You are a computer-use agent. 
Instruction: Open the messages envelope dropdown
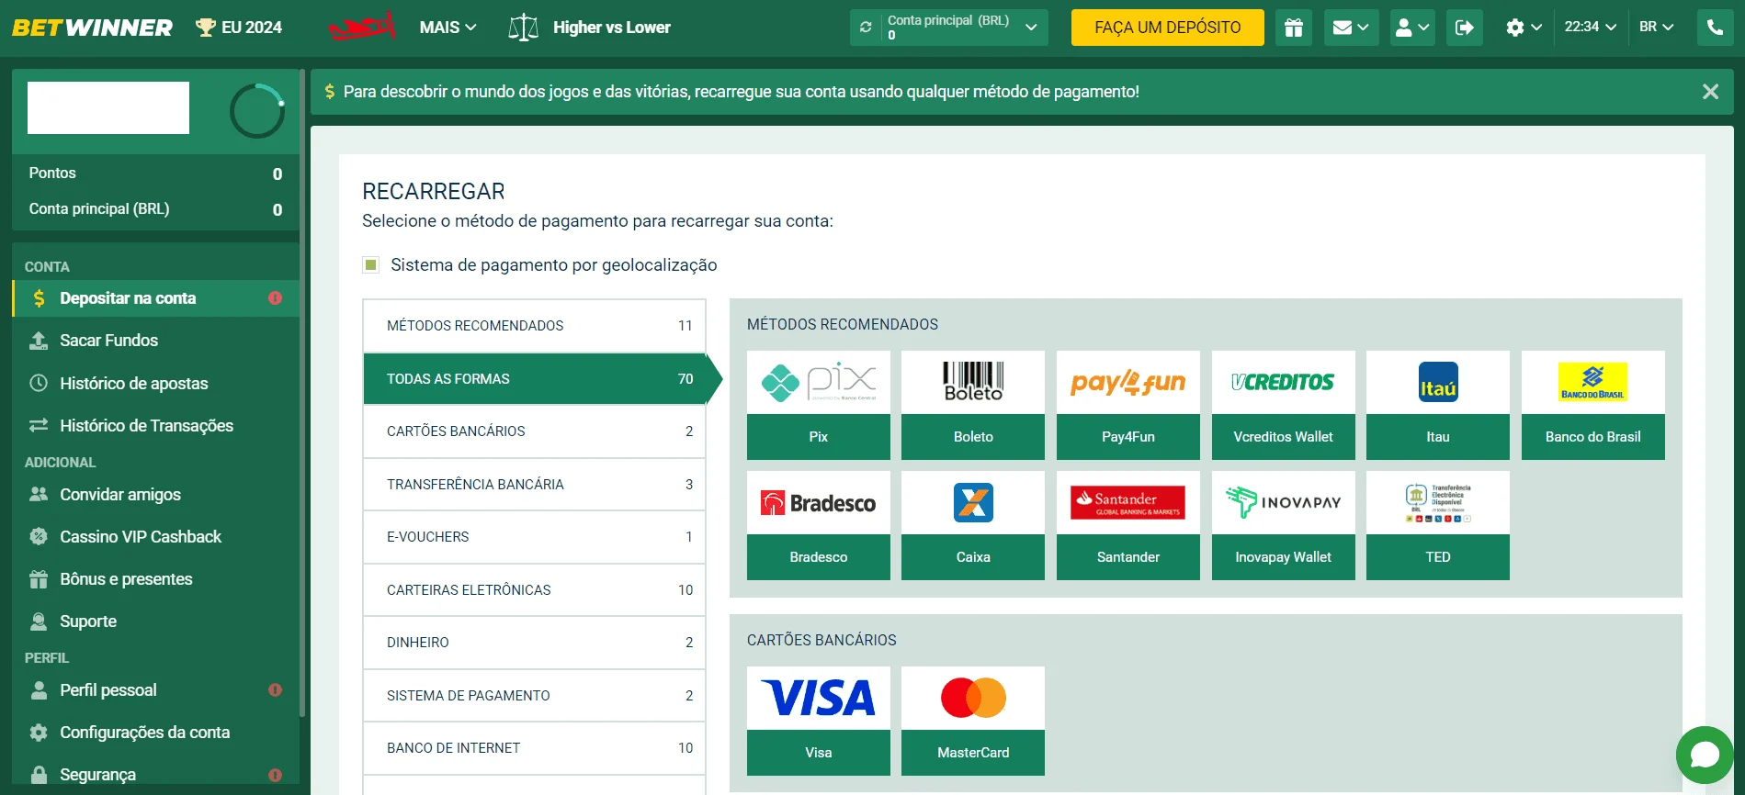(x=1351, y=28)
